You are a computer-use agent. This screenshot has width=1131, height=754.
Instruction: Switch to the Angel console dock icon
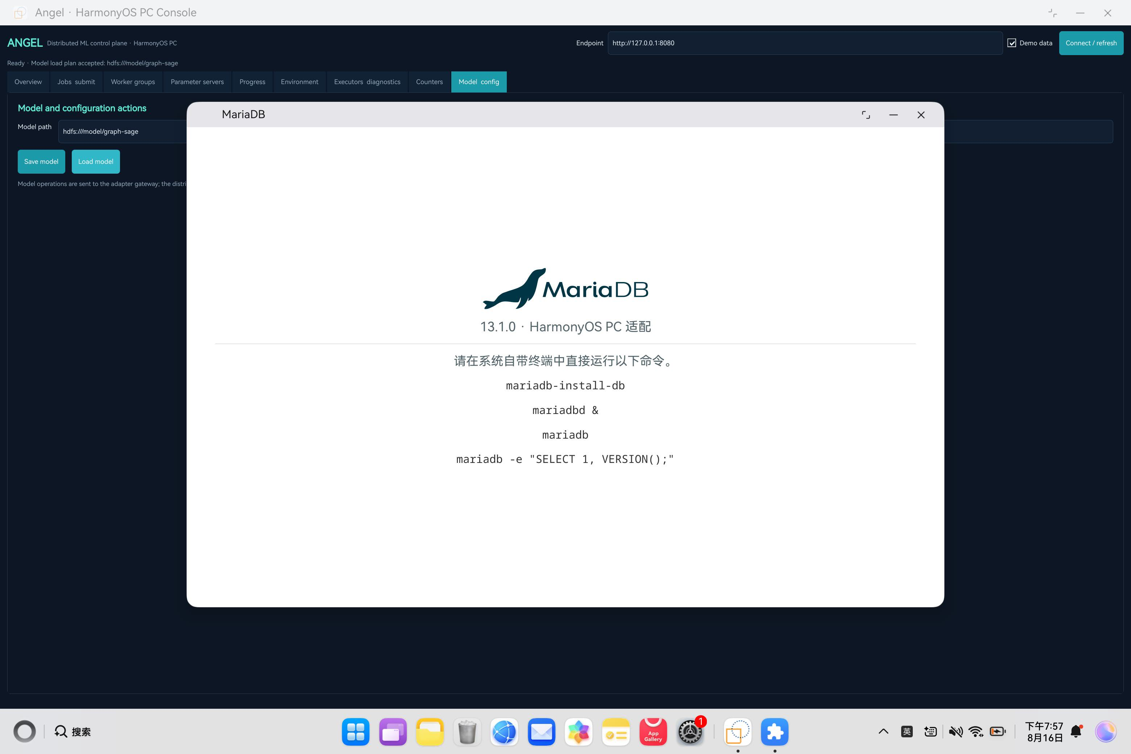click(x=738, y=732)
